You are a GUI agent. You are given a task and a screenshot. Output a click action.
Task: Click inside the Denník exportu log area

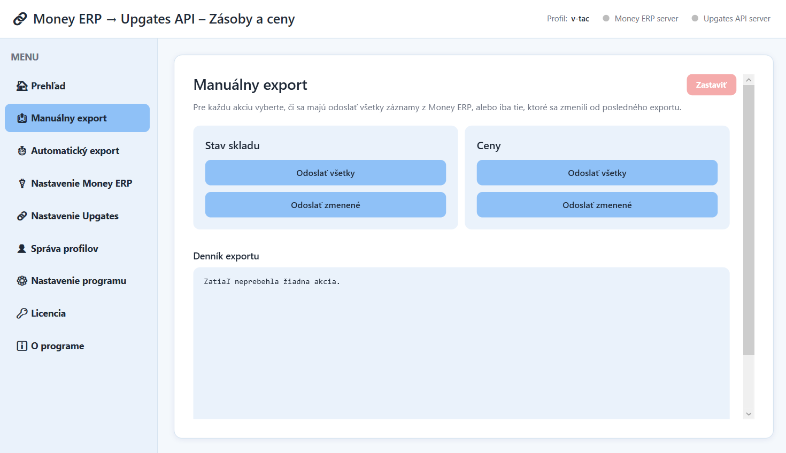pos(461,343)
